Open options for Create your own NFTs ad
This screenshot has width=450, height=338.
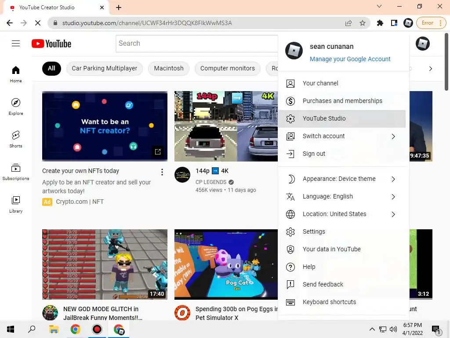(162, 172)
